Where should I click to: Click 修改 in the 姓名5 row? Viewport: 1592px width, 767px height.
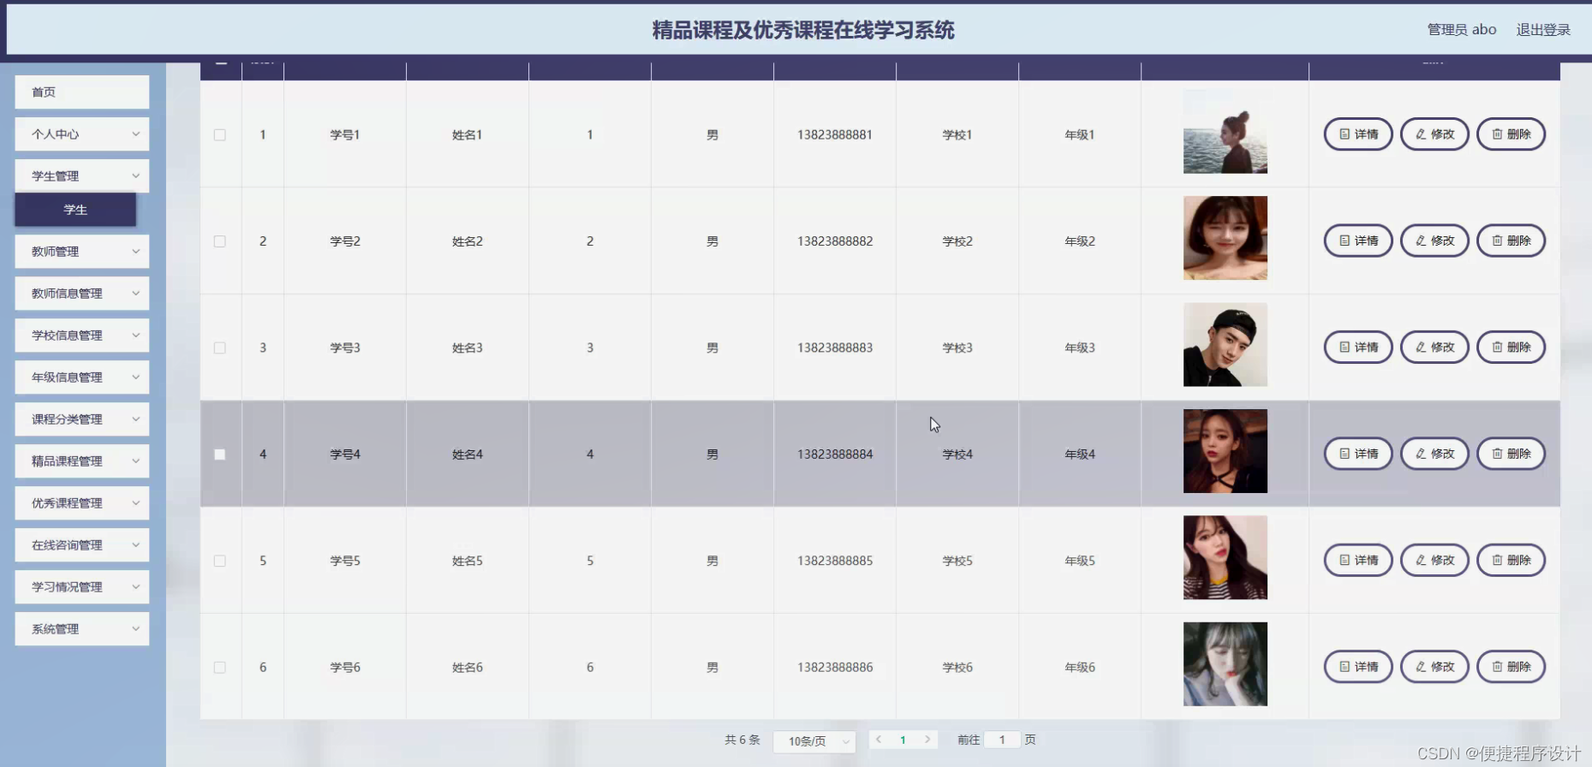click(1434, 561)
